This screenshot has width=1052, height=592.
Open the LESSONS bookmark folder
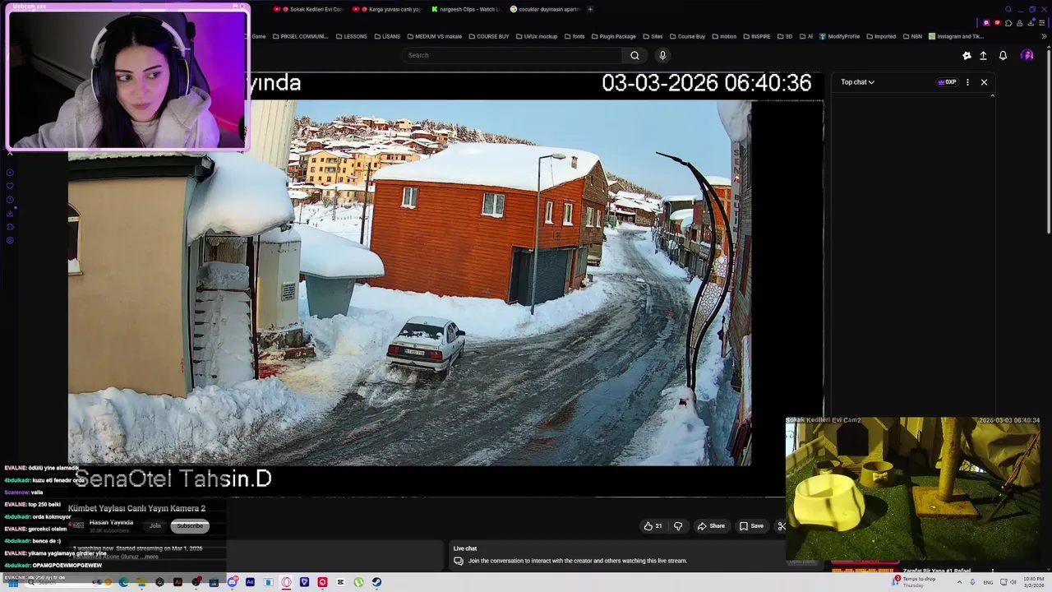click(351, 36)
